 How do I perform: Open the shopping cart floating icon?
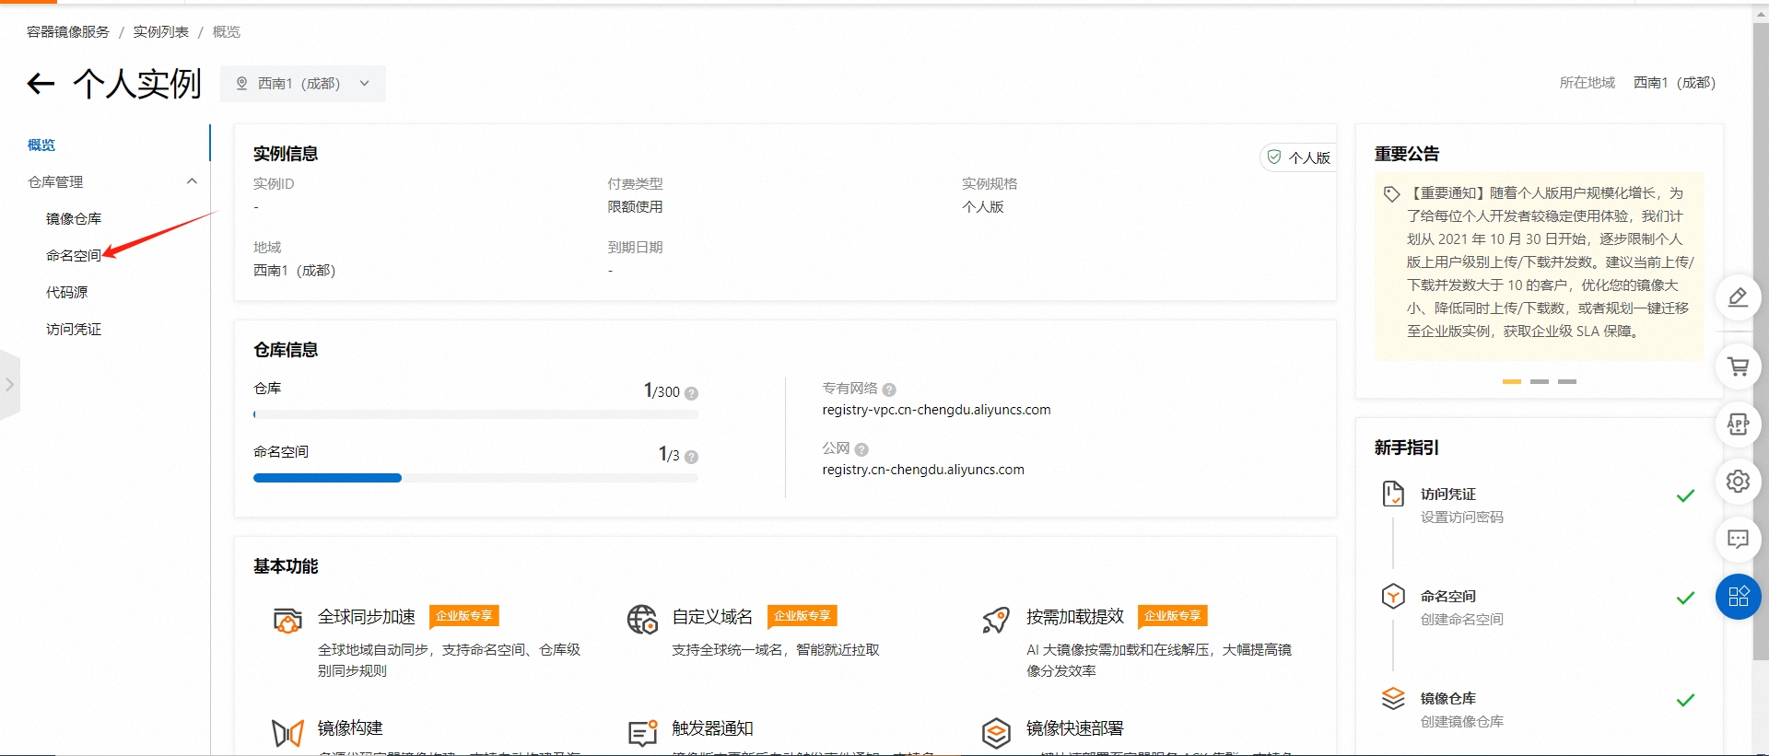coord(1738,366)
